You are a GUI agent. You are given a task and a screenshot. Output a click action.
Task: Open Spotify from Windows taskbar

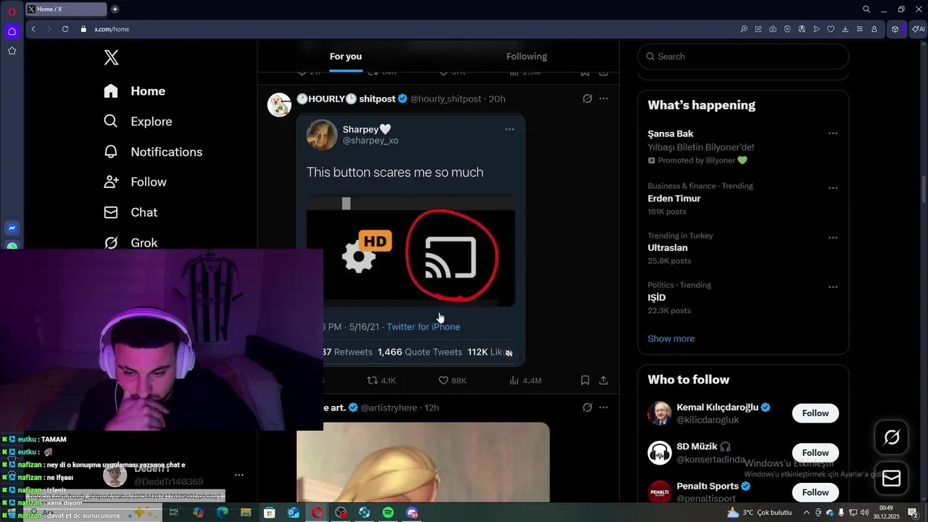(388, 513)
